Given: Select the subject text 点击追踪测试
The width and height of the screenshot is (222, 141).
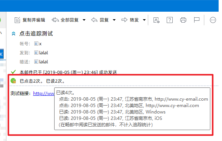Looking at the screenshot, I should coord(36,34).
